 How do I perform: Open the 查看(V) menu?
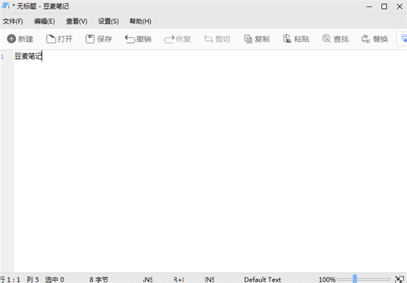(x=77, y=21)
